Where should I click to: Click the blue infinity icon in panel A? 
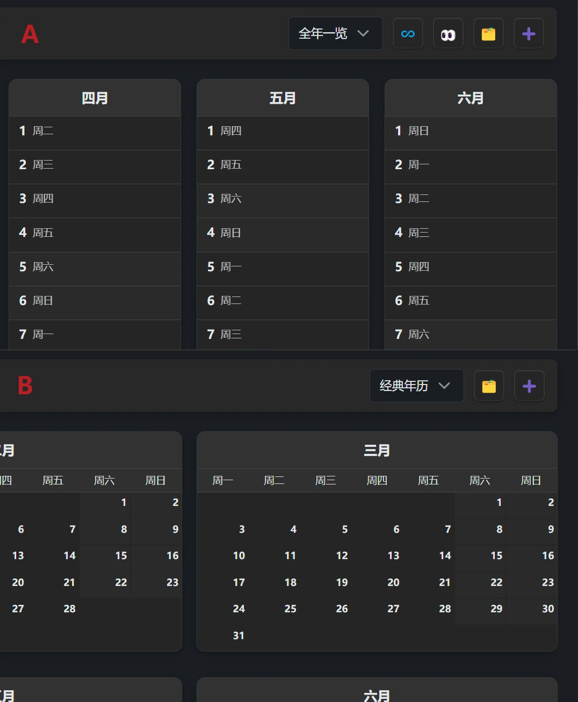408,34
